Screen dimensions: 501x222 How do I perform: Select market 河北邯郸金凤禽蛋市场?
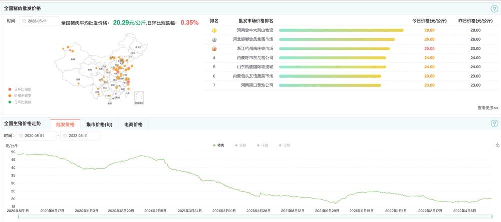[253, 40]
